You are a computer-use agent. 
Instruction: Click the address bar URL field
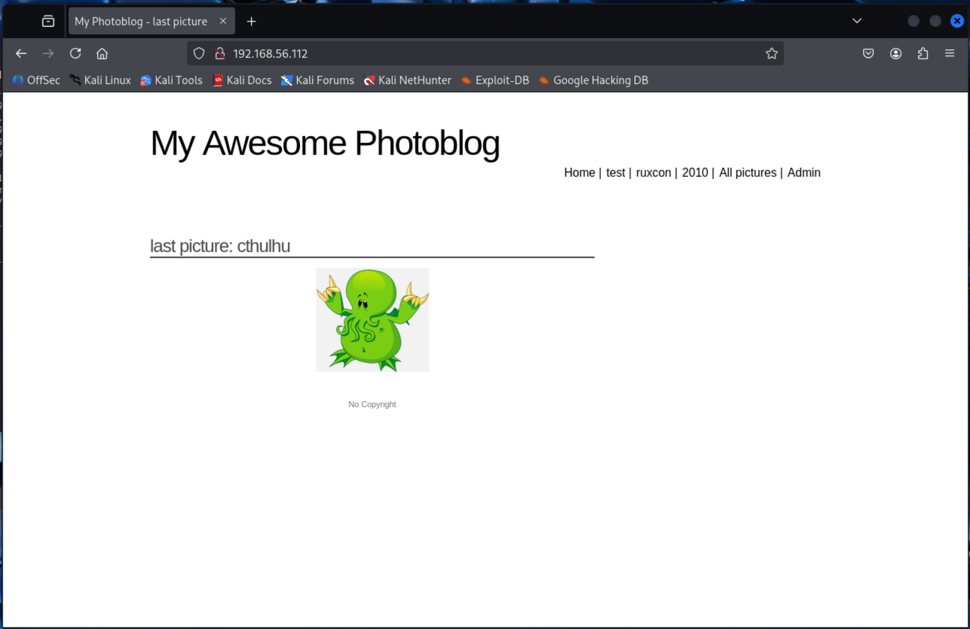(x=474, y=53)
